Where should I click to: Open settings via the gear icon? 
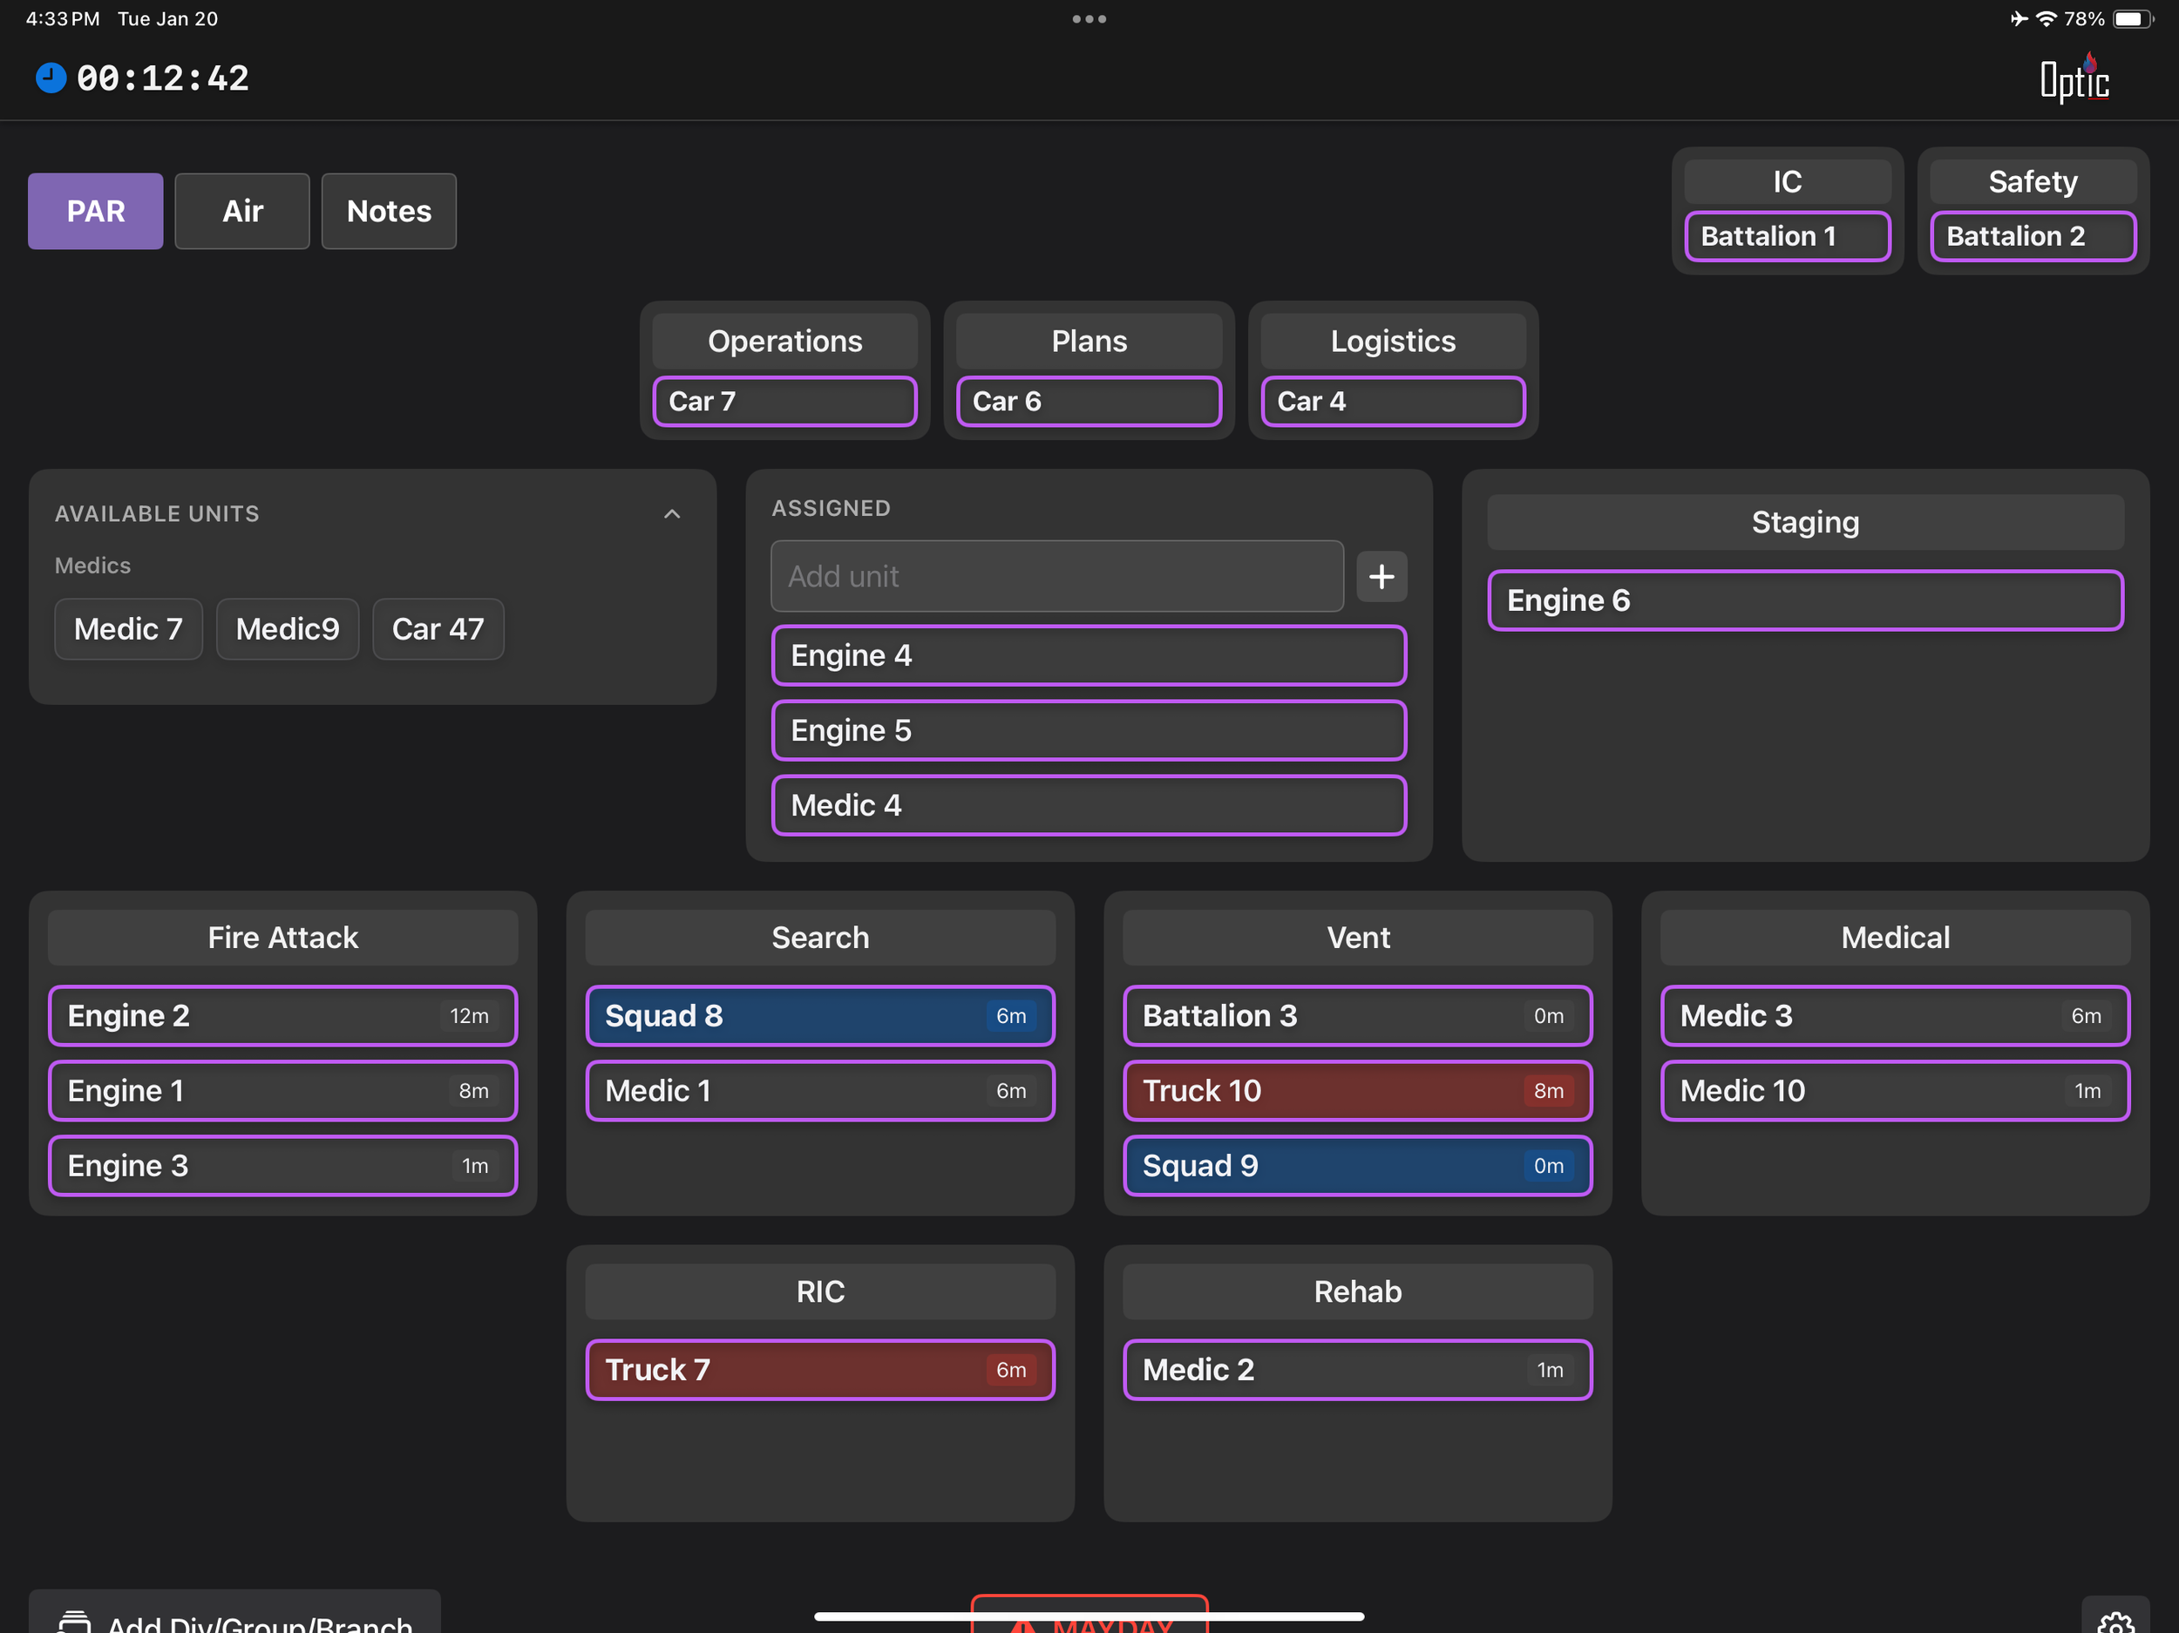[x=2115, y=1619]
